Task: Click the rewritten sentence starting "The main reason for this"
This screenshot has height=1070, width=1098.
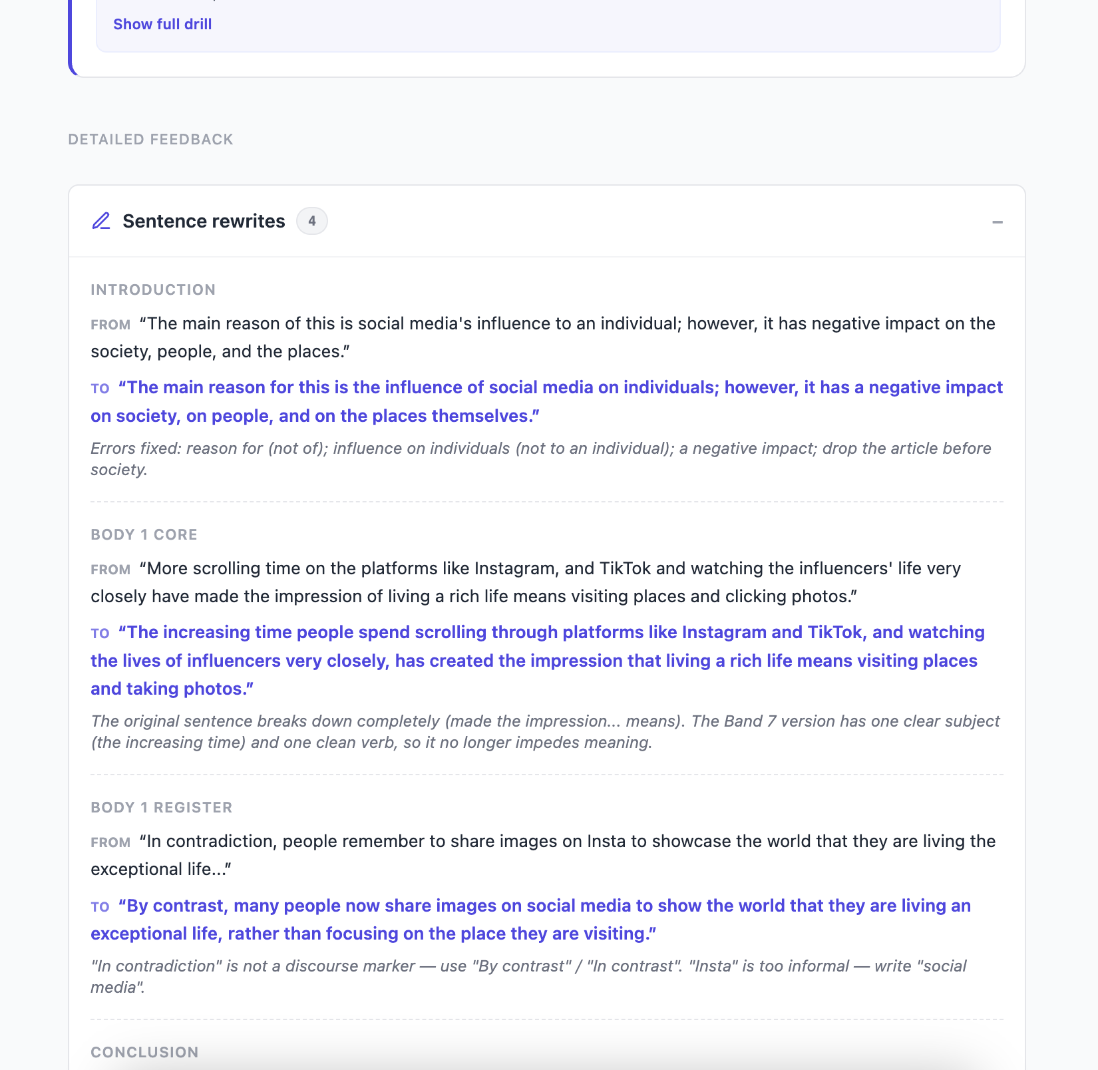Action: [547, 401]
